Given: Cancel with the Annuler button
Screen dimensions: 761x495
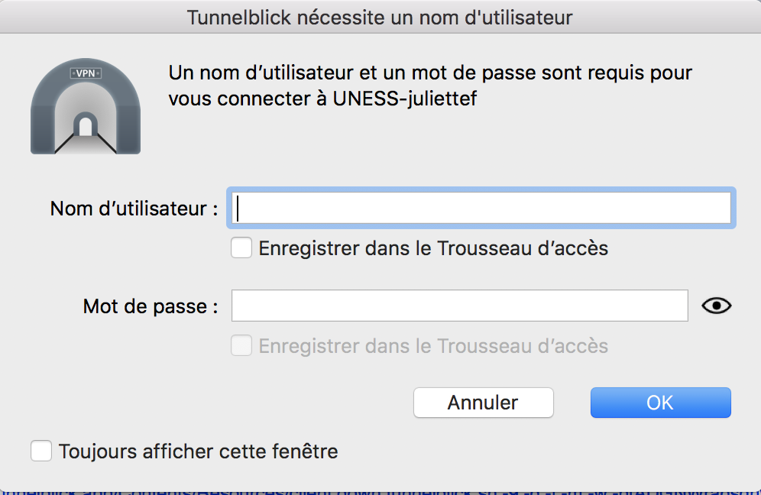Looking at the screenshot, I should click(484, 403).
